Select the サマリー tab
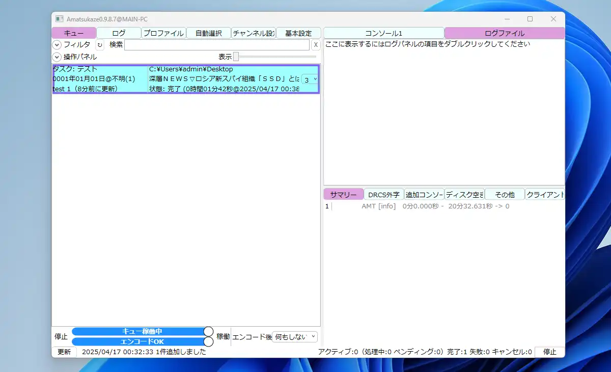Viewport: 611px width, 372px height. click(344, 194)
